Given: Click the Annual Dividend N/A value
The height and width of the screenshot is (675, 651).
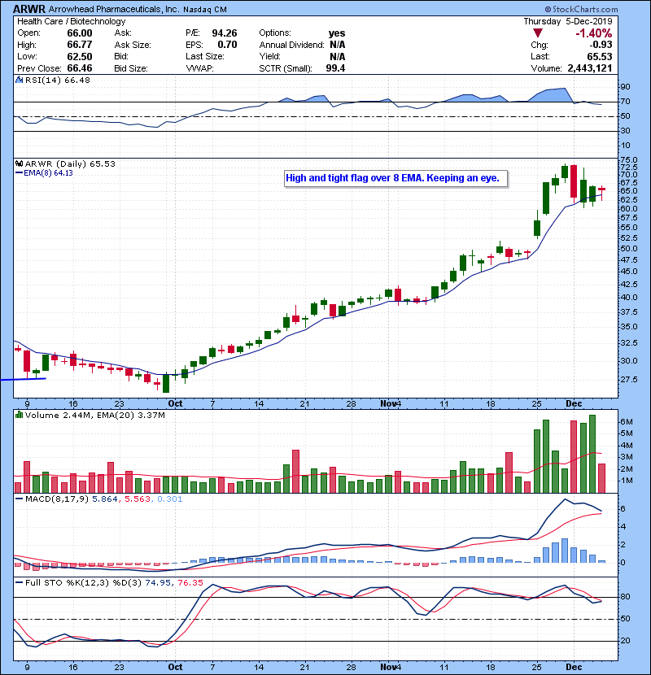Looking at the screenshot, I should click(x=338, y=45).
